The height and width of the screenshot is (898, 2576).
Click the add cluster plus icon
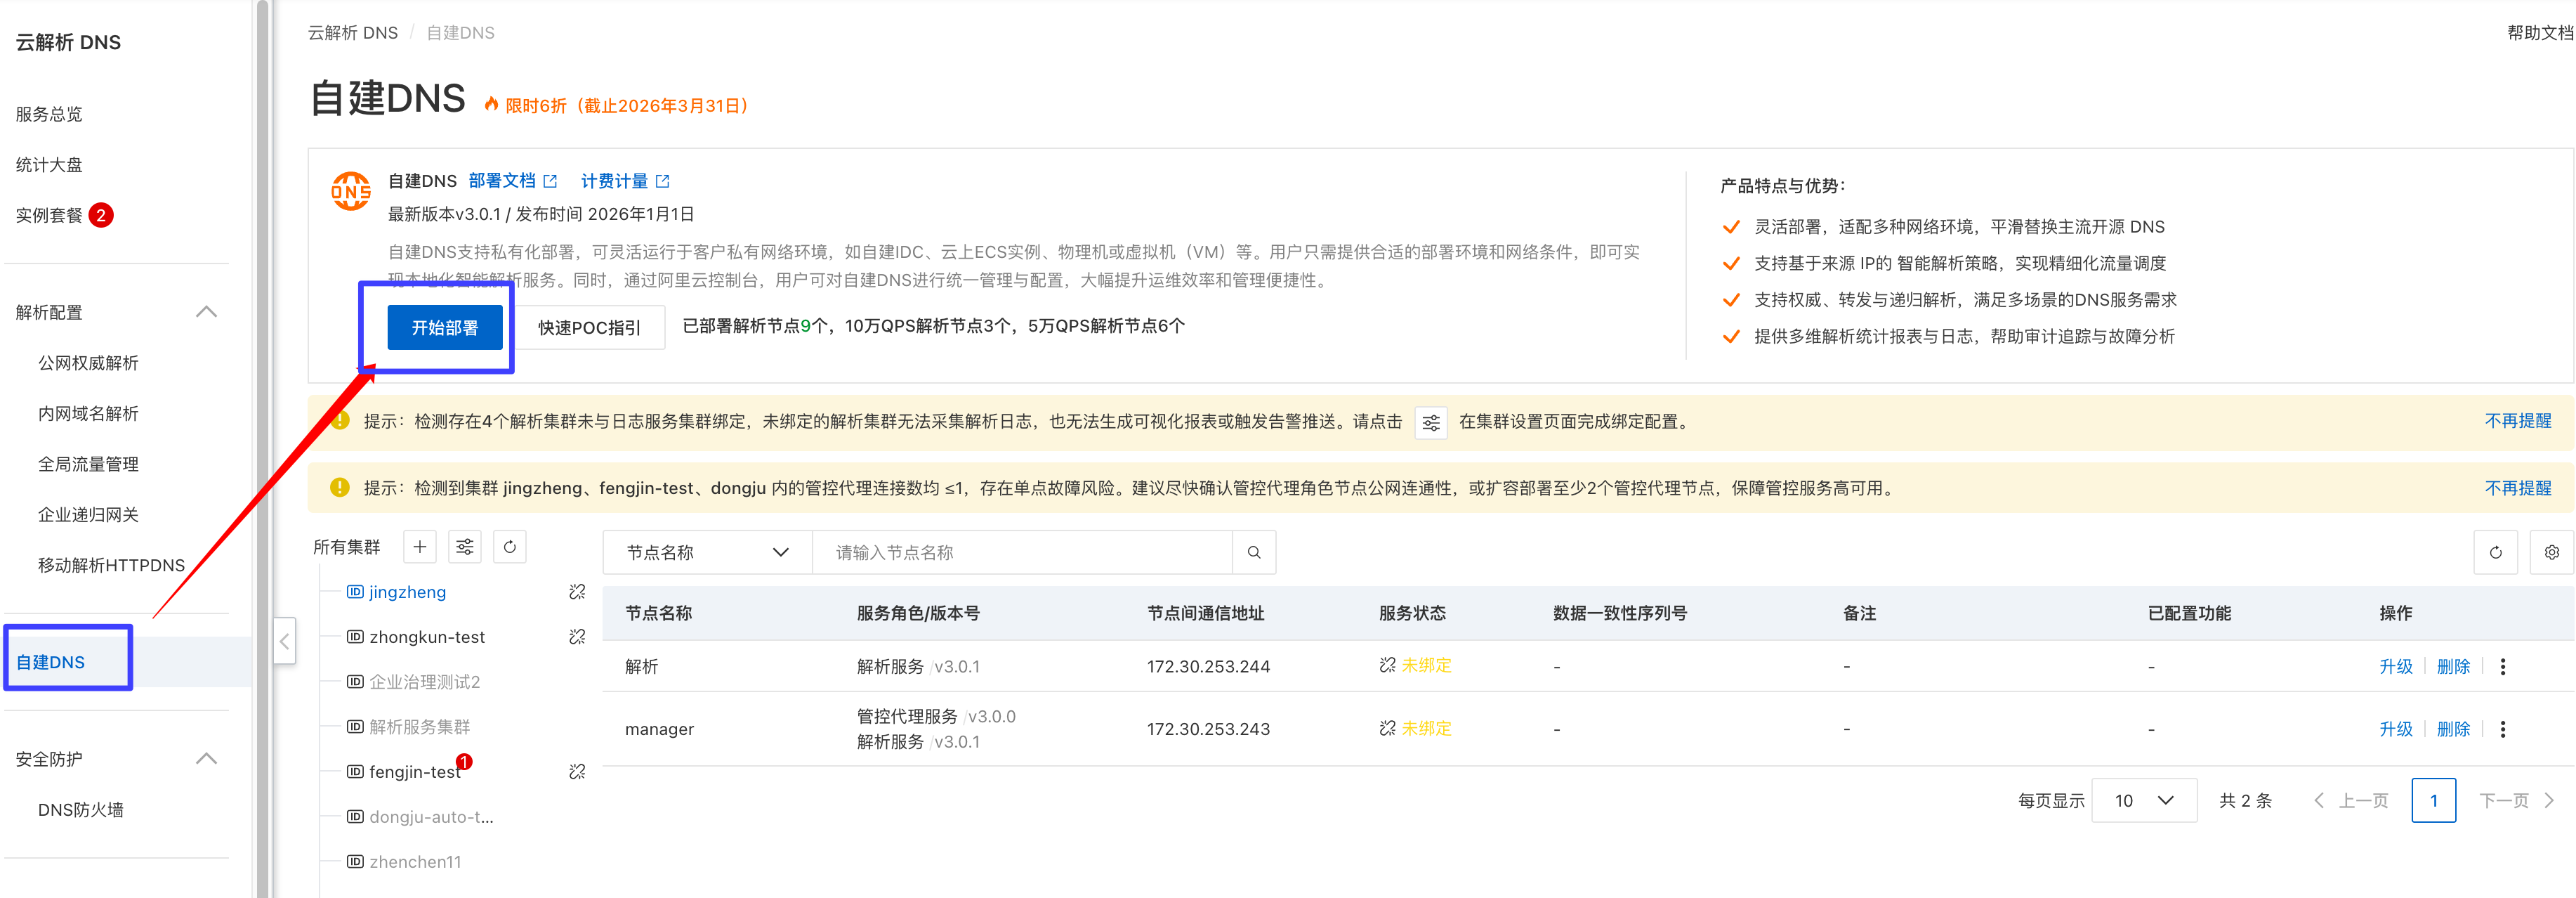click(x=420, y=547)
